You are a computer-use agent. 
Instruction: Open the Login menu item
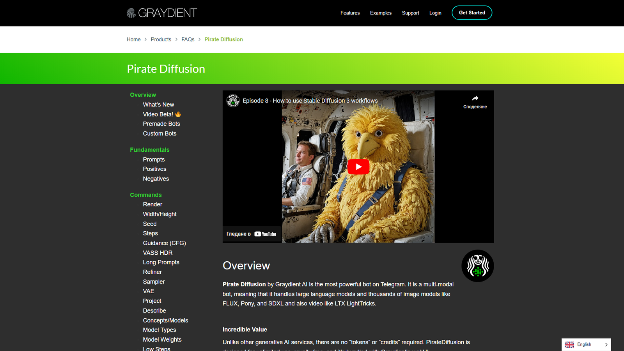click(435, 13)
